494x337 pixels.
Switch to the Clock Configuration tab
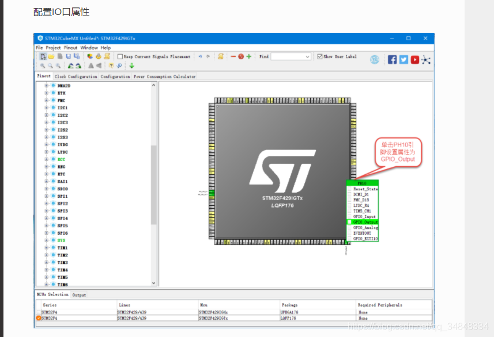click(x=76, y=76)
